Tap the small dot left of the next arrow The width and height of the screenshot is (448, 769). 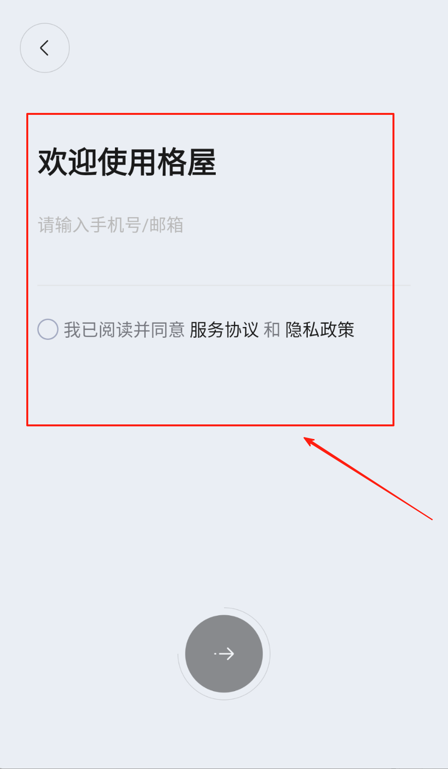[215, 654]
